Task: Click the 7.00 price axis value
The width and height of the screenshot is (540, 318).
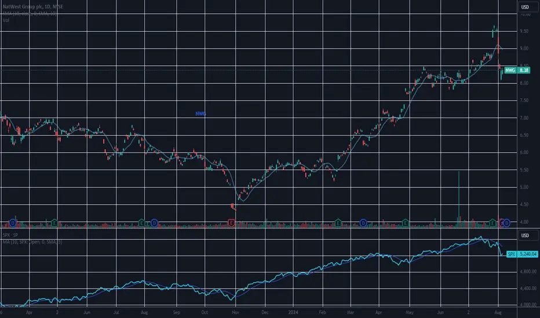Action: [524, 118]
